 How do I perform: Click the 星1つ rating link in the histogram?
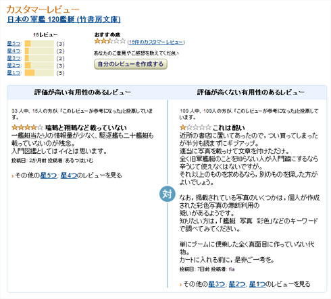(x=14, y=73)
